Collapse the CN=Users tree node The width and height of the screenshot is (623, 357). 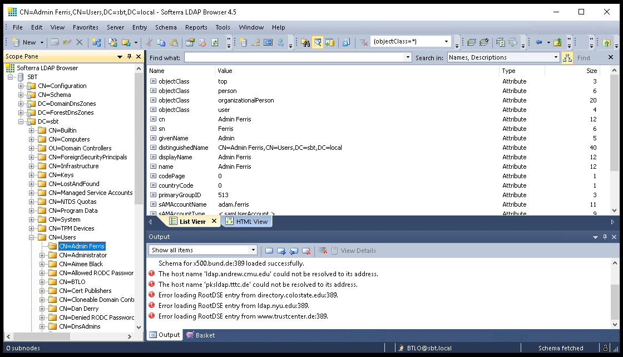31,238
